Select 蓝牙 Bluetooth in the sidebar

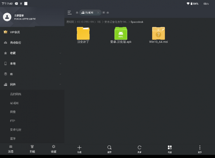(13, 139)
